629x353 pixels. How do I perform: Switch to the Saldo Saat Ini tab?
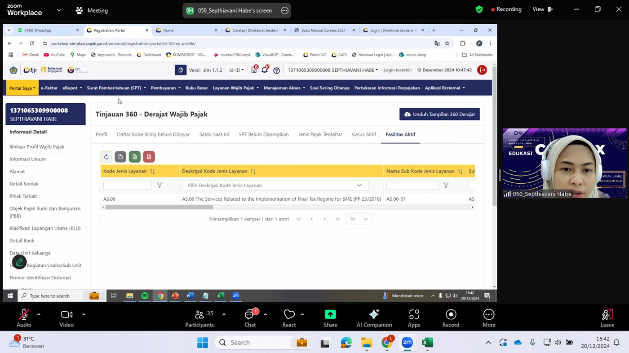click(214, 134)
